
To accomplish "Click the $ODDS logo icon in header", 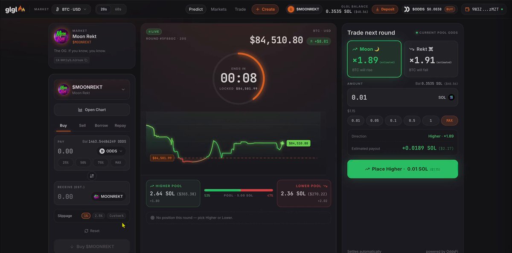I will tap(407, 9).
